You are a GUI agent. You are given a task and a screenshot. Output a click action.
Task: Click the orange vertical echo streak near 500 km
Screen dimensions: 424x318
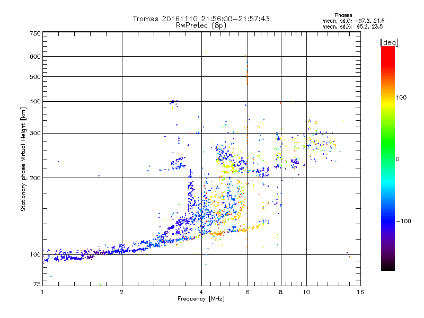247,77
